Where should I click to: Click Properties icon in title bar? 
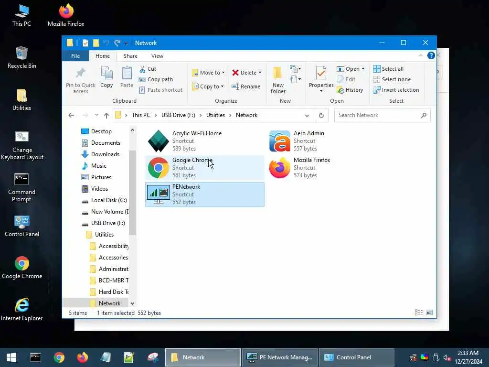point(85,43)
